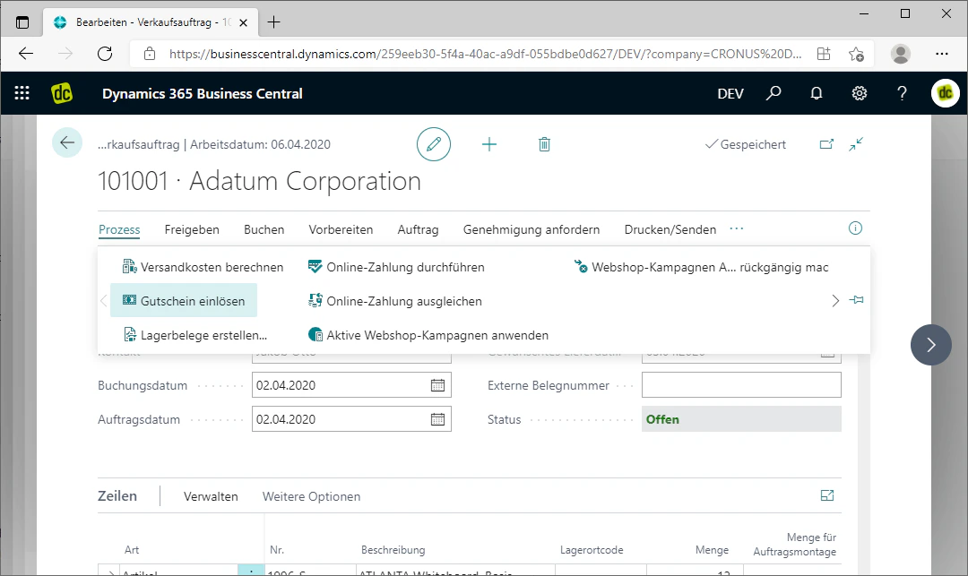968x576 pixels.
Task: Refresh the browser page
Action: [105, 54]
